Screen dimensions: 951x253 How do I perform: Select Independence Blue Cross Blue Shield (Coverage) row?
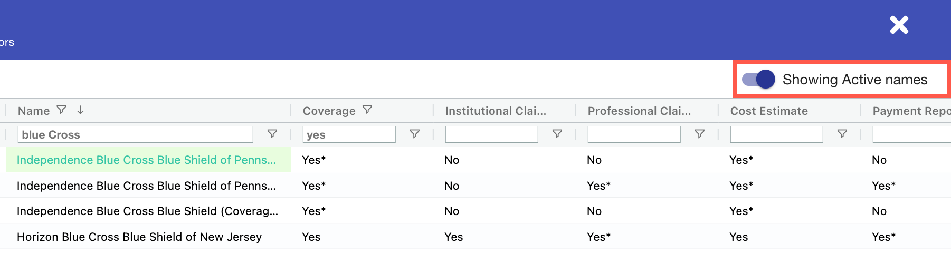(147, 211)
